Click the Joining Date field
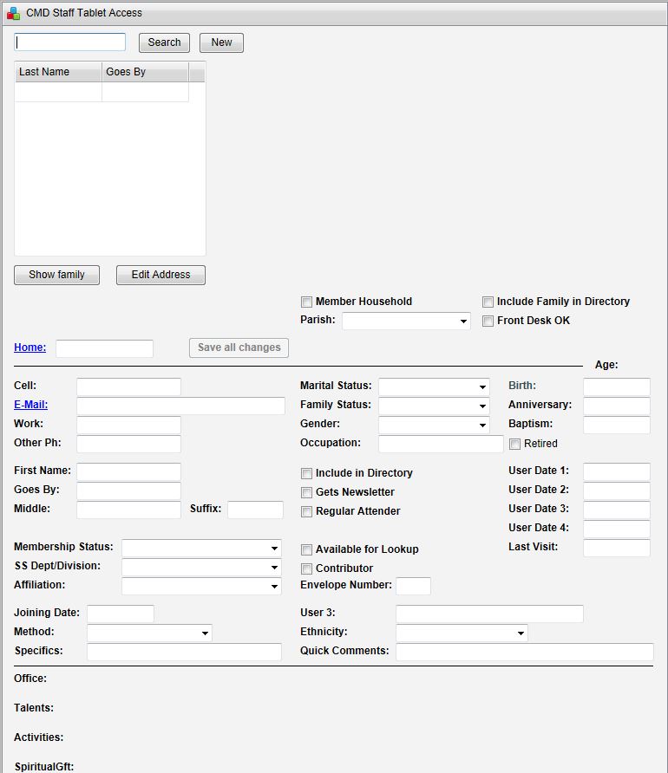 click(x=121, y=614)
